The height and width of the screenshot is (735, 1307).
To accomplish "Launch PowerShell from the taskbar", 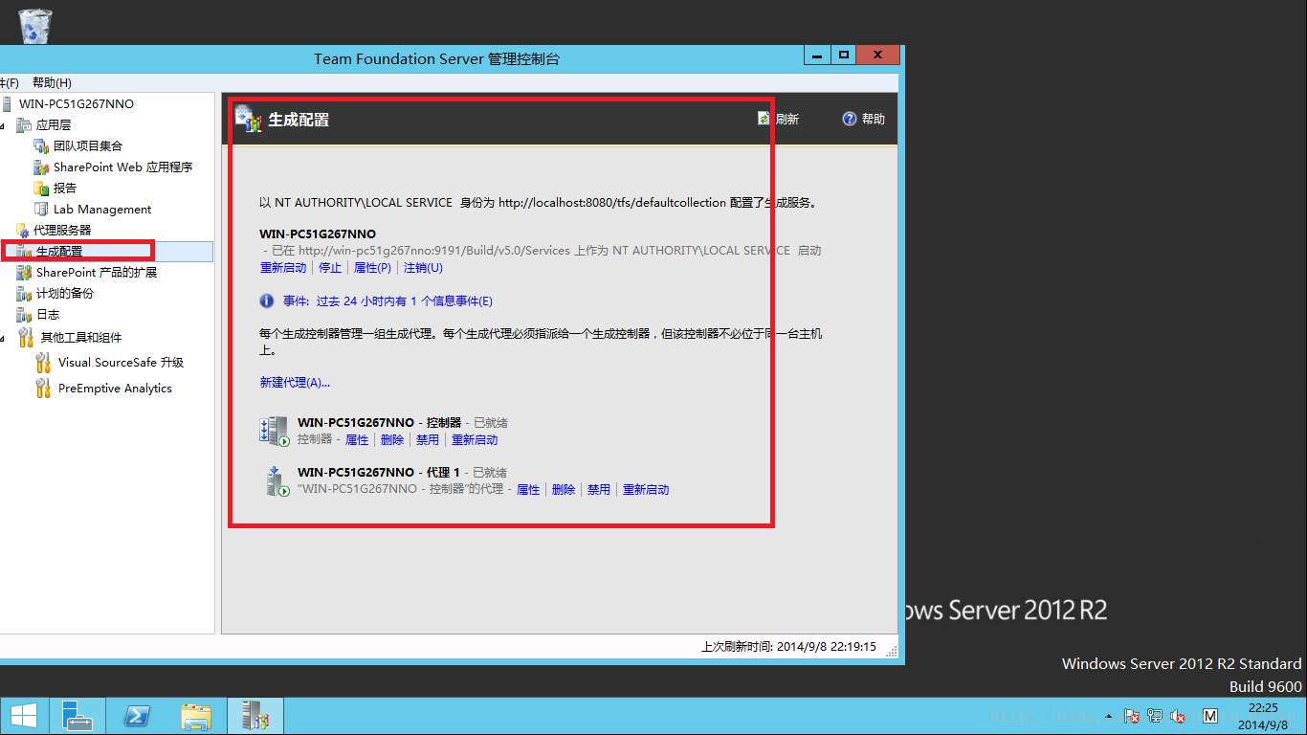I will point(137,716).
